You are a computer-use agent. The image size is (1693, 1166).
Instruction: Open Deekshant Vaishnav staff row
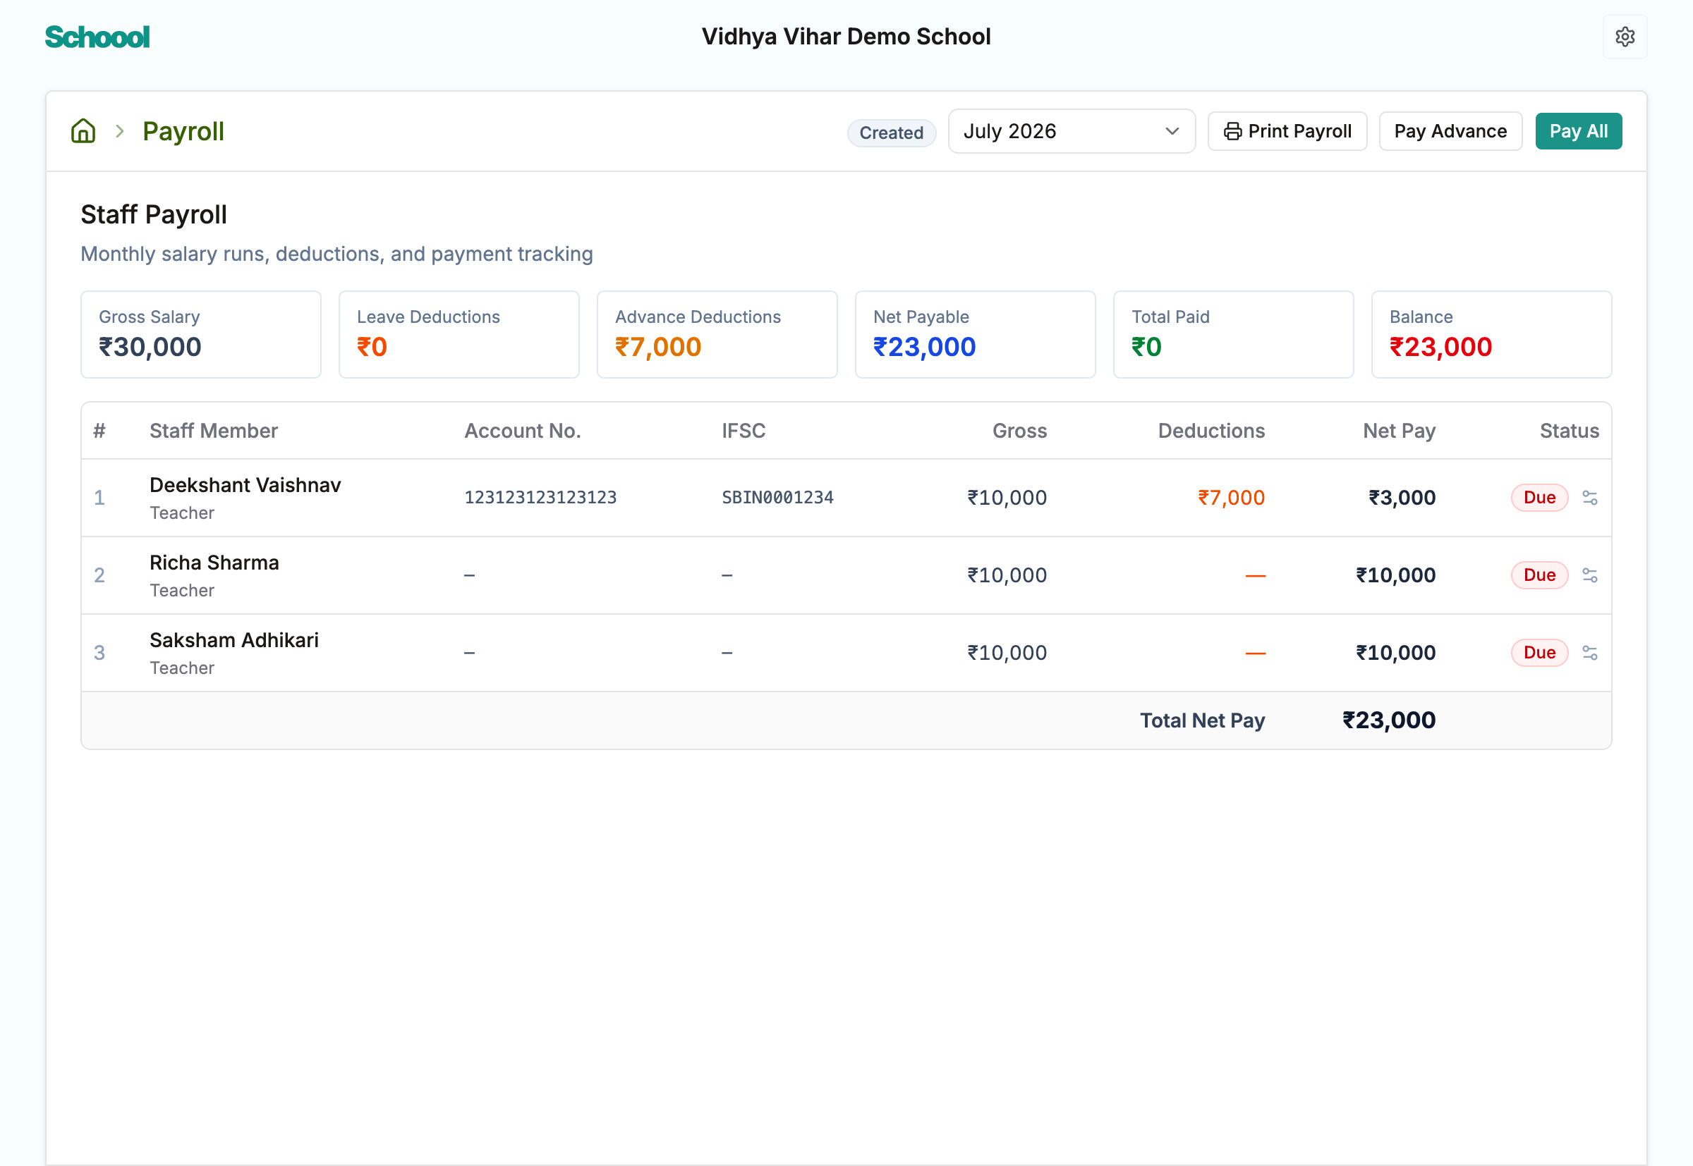pyautogui.click(x=846, y=498)
